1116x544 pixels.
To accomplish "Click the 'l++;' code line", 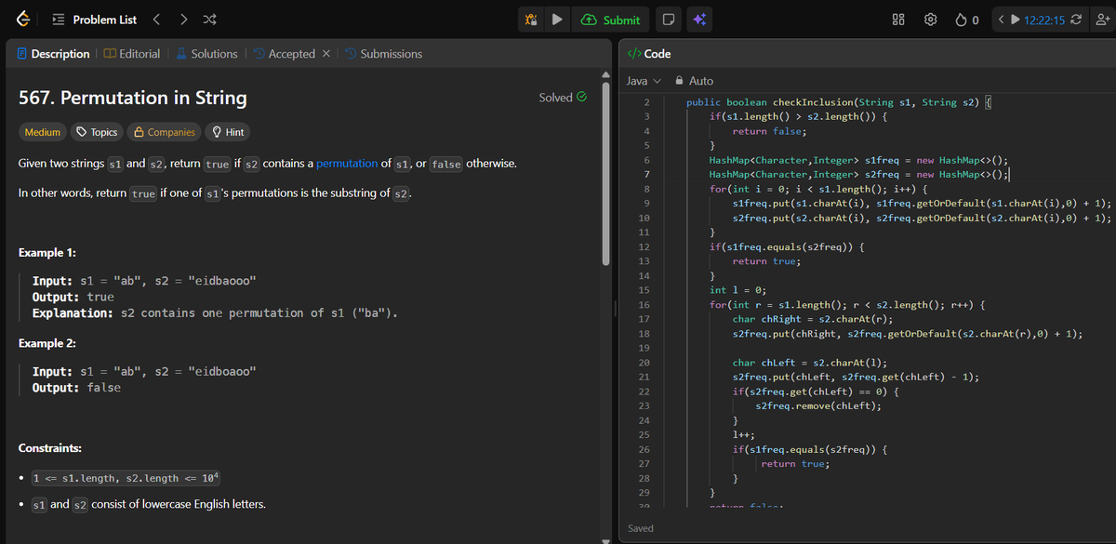I will coord(744,434).
